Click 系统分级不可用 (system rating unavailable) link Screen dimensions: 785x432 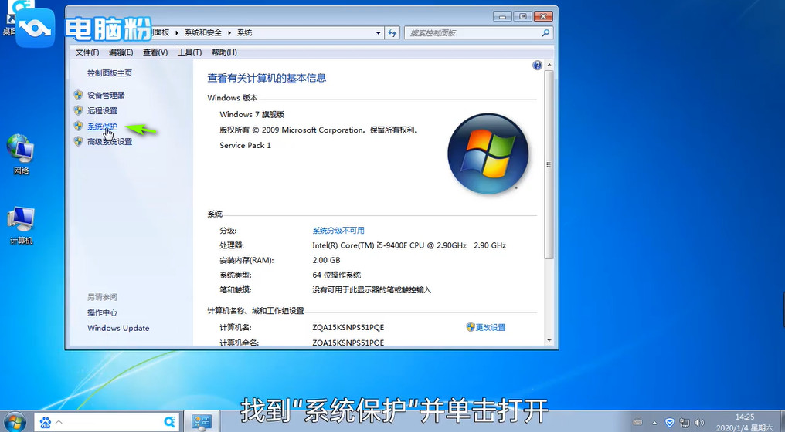click(x=338, y=231)
